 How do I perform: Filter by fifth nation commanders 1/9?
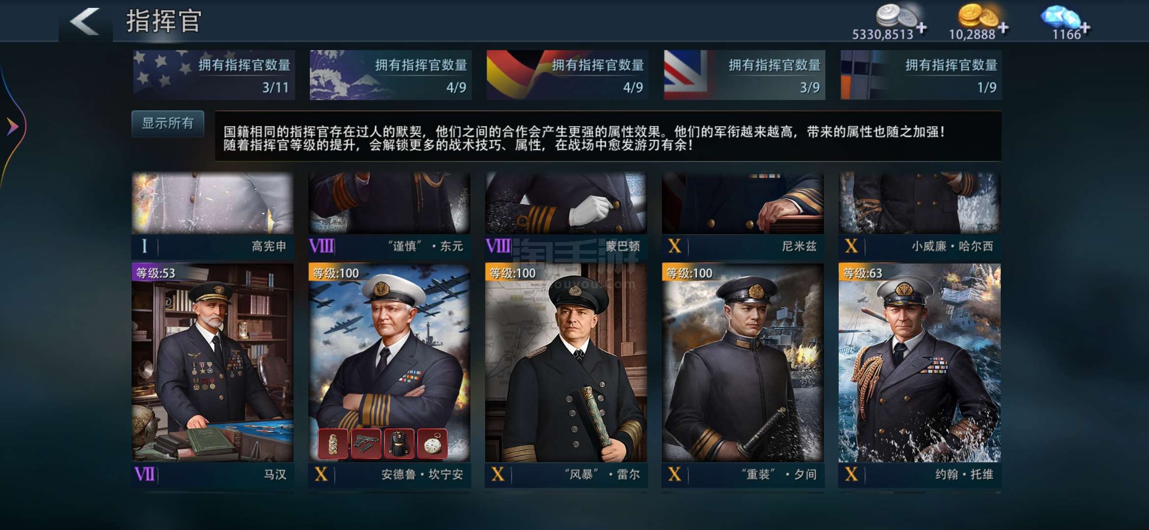(x=921, y=75)
